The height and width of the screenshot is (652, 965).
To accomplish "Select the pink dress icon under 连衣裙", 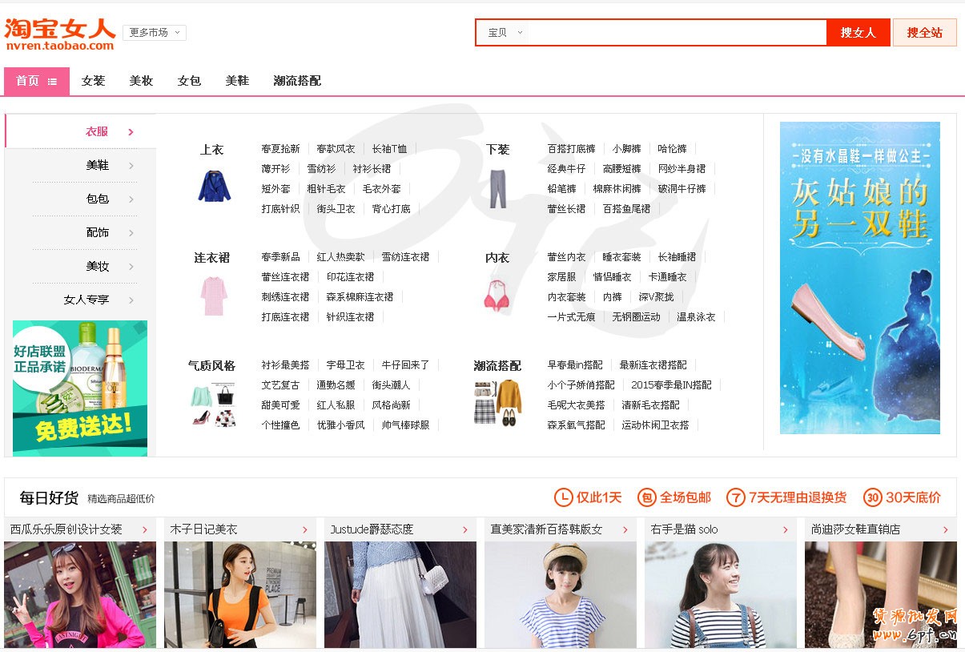I will [214, 296].
